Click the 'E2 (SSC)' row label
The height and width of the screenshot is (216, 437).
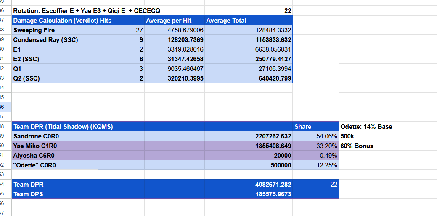(55, 59)
